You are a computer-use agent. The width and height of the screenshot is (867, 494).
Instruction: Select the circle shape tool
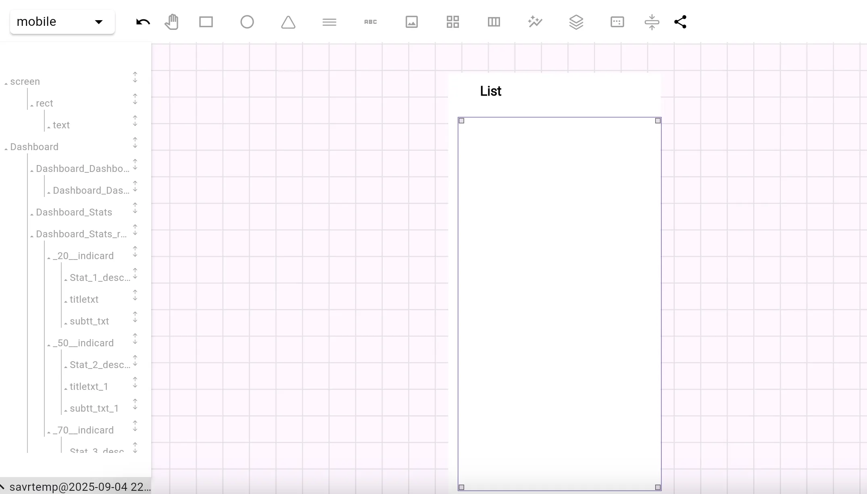(x=247, y=22)
